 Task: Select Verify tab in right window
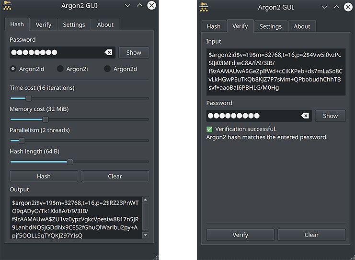(240, 26)
